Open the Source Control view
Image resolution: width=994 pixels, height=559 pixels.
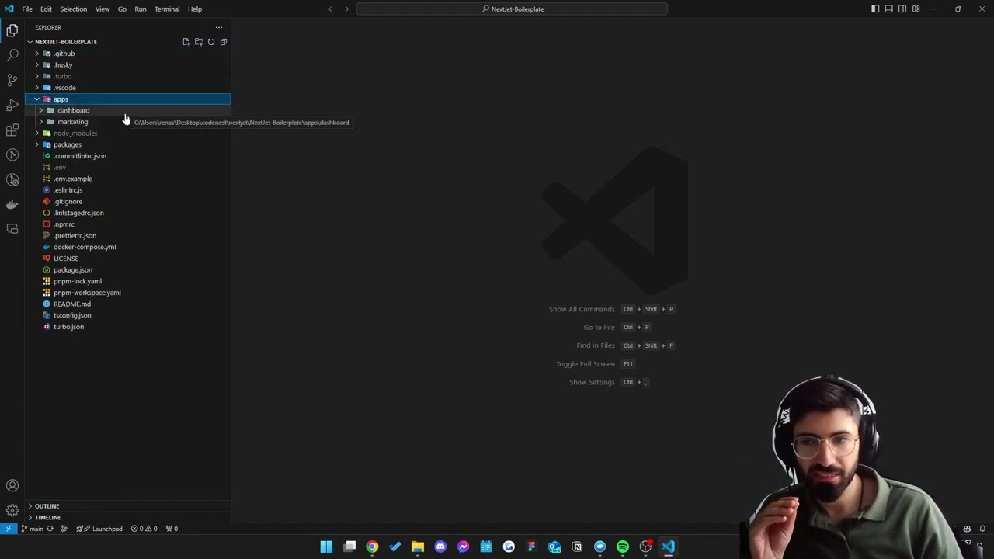pyautogui.click(x=12, y=80)
